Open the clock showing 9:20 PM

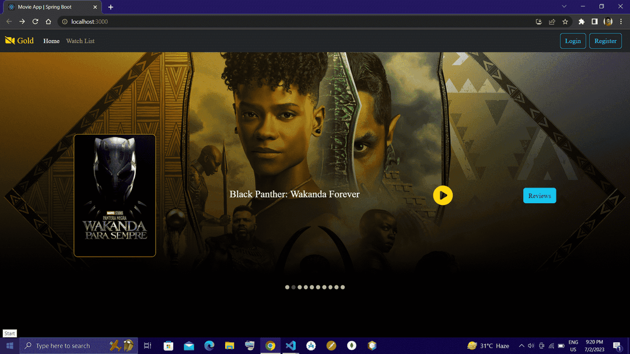594,346
